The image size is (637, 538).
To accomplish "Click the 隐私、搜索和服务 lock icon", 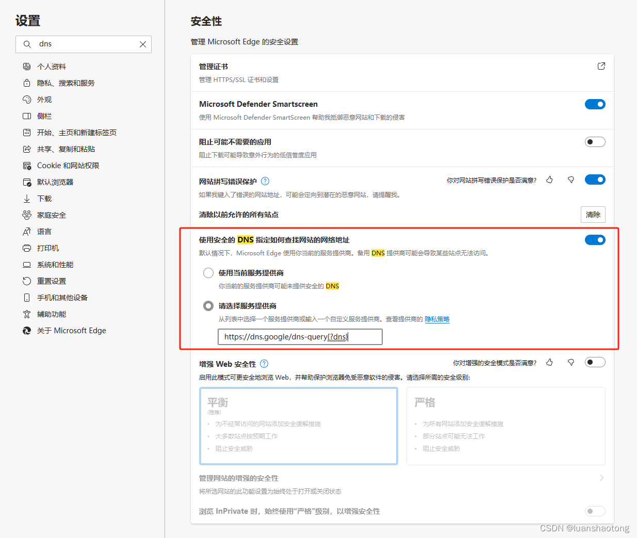I will coord(27,83).
